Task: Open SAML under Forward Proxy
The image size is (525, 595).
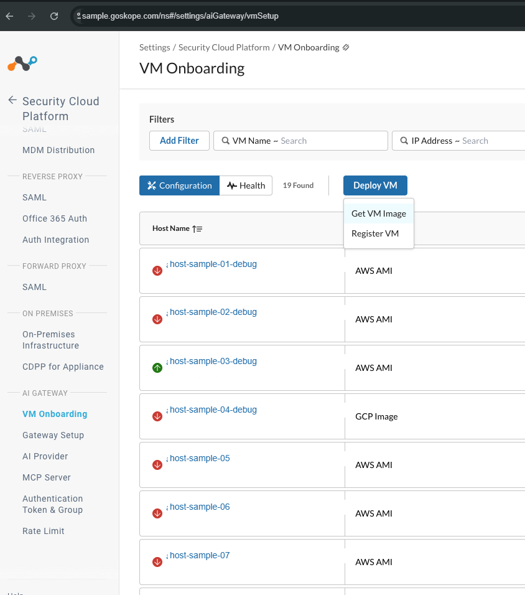Action: click(x=34, y=288)
